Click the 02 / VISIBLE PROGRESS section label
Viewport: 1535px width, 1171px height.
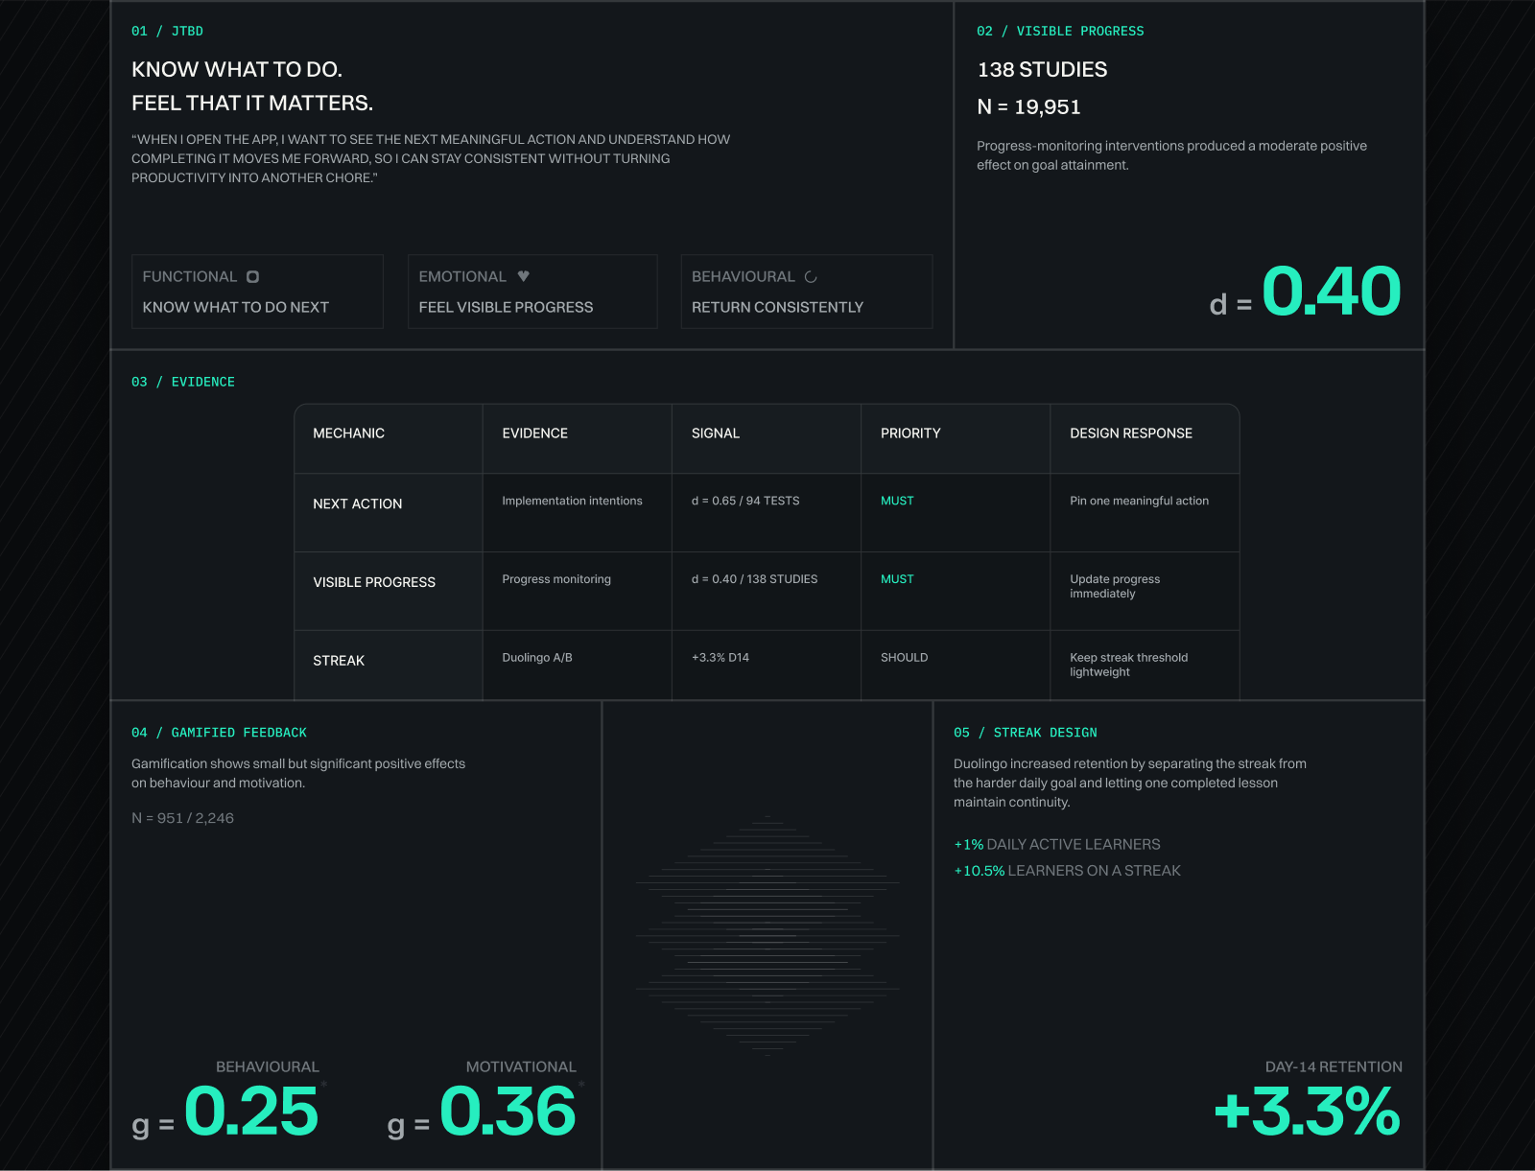(x=1060, y=31)
